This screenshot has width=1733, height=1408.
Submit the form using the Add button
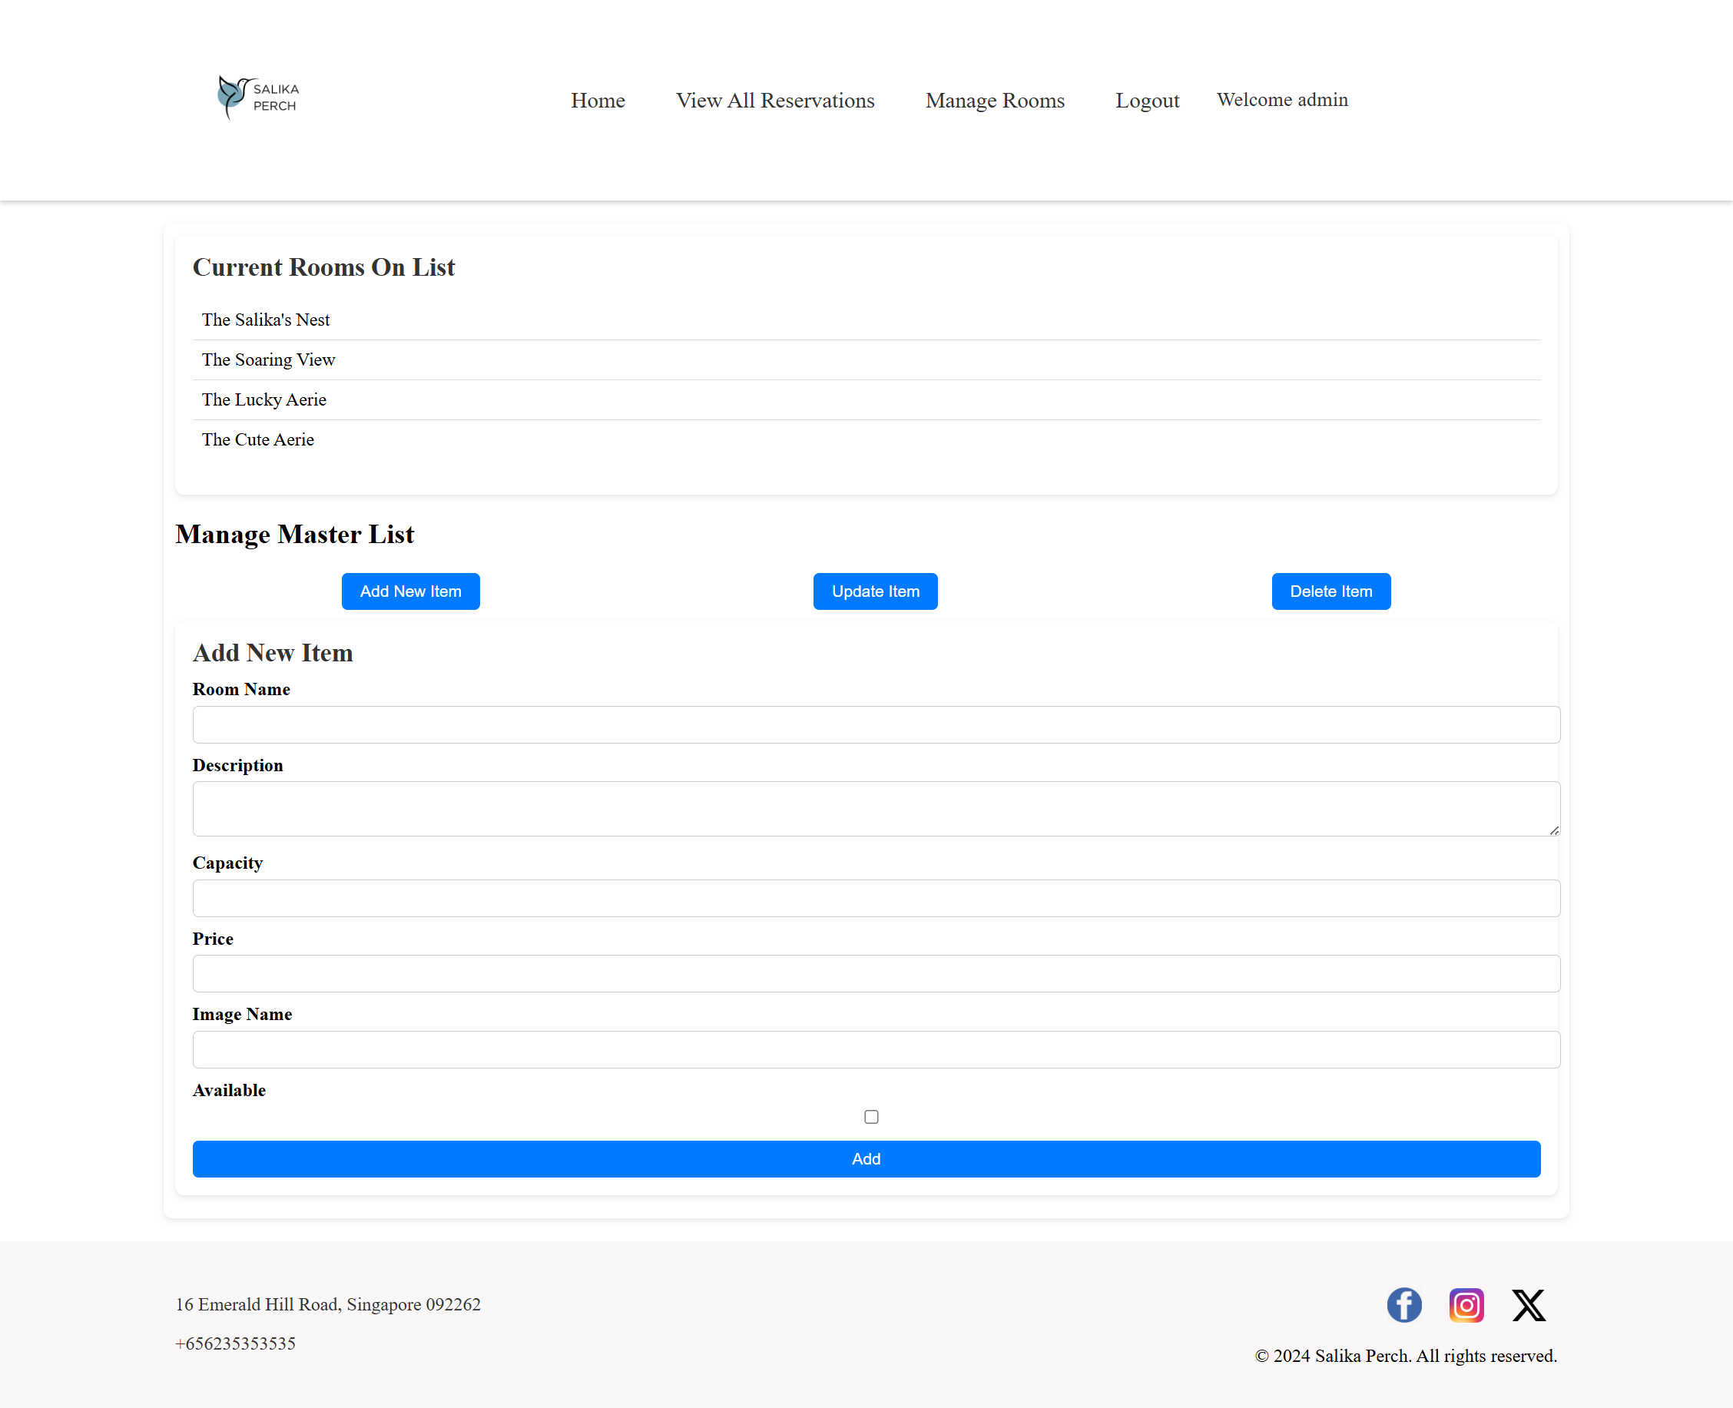866,1159
